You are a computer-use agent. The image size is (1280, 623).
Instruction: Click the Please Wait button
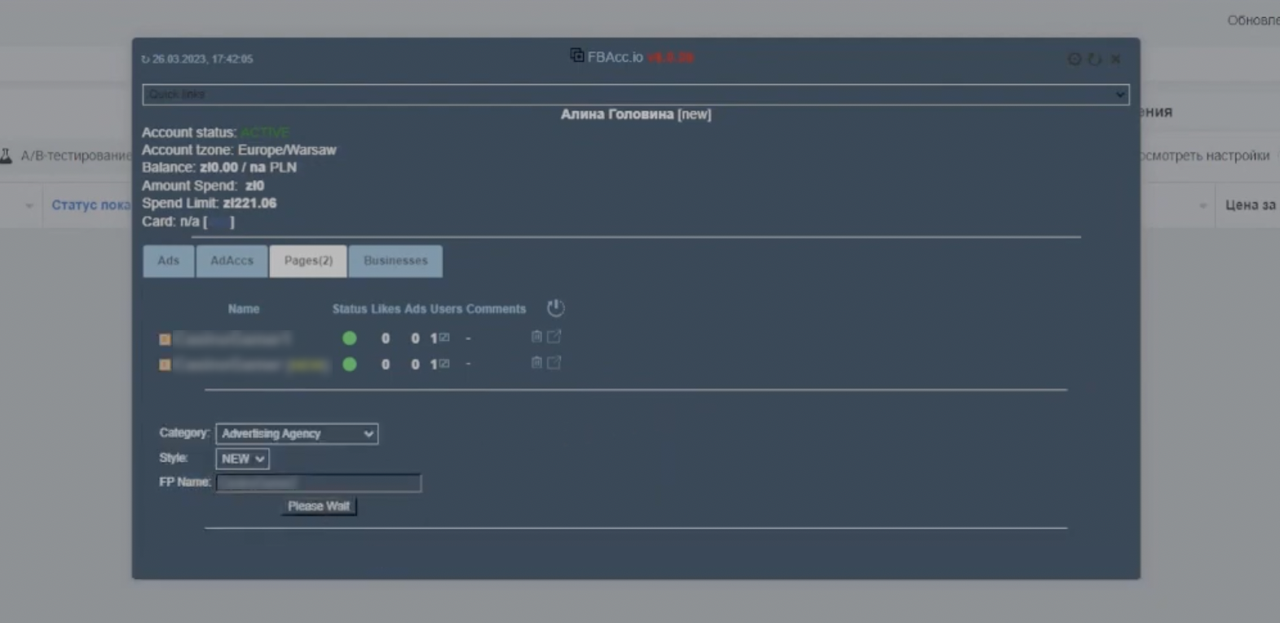pos(319,506)
